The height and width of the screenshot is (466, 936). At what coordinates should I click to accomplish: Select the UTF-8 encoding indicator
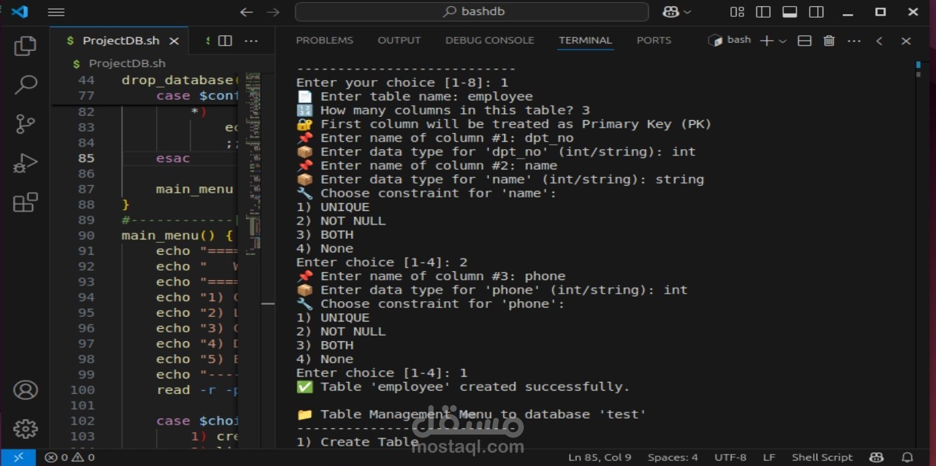pos(730,457)
